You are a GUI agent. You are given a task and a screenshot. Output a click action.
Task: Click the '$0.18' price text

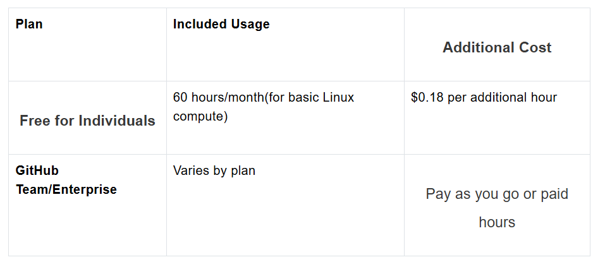point(427,97)
